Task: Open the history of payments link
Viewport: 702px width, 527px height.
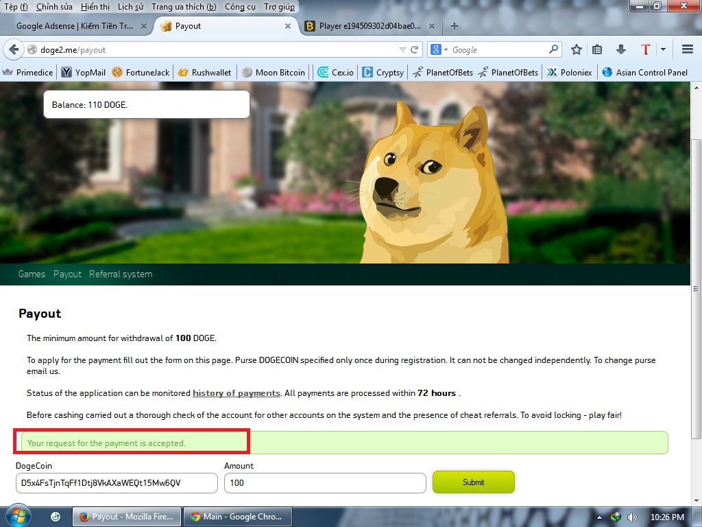Action: pyautogui.click(x=237, y=393)
